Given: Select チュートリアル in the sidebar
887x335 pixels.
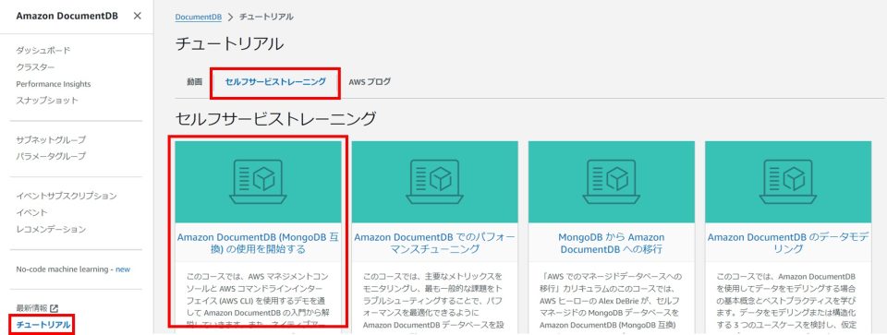Looking at the screenshot, I should (x=43, y=325).
